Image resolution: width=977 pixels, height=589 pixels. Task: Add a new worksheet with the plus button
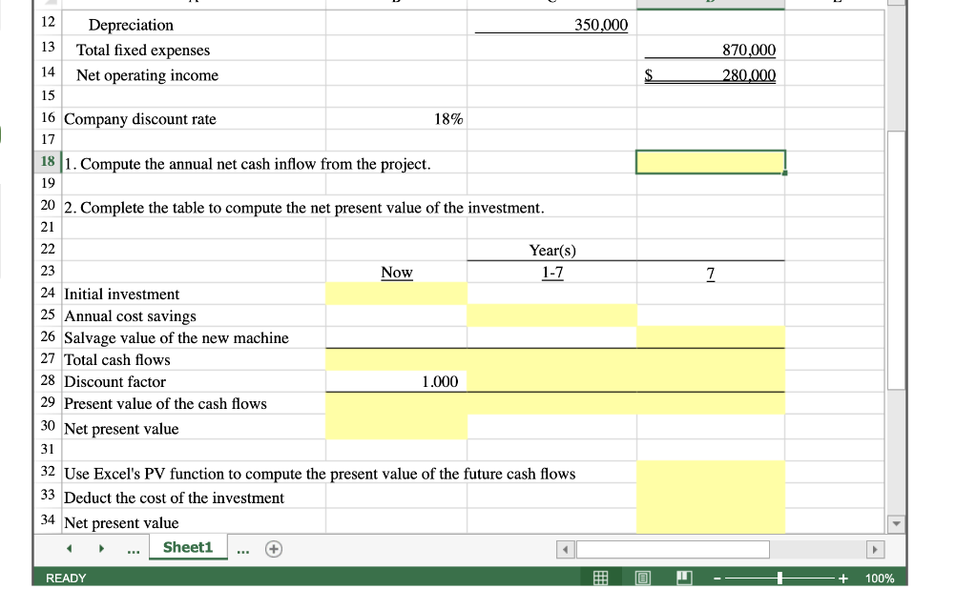[273, 548]
